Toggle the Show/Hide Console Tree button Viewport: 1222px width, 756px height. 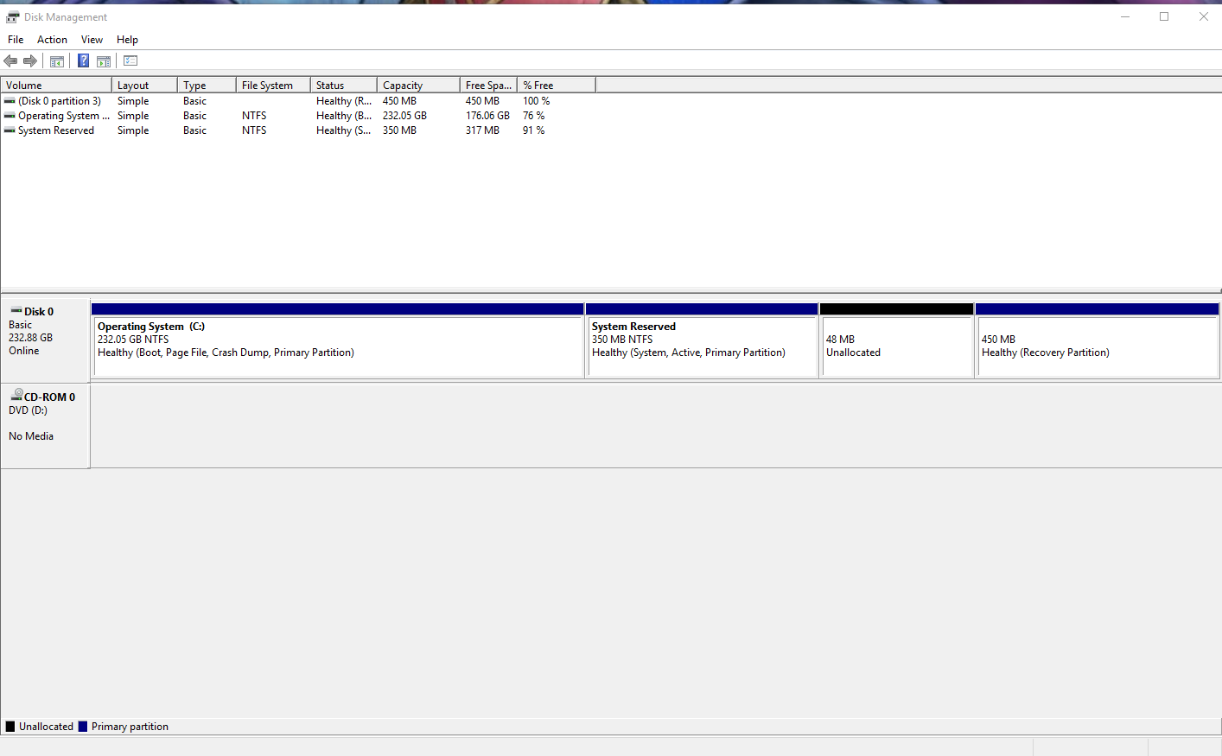pos(57,60)
